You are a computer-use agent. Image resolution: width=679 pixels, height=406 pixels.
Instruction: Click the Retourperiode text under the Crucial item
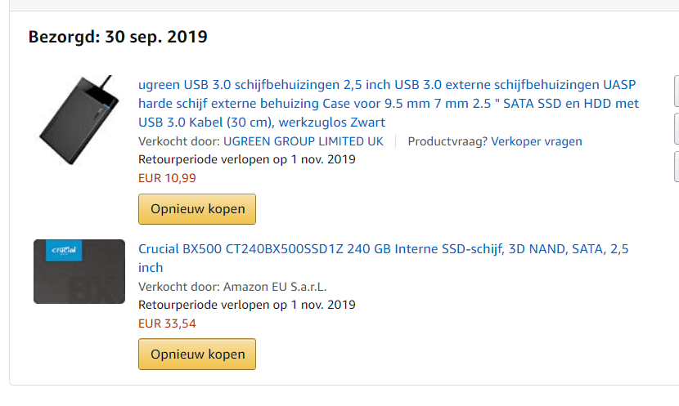tap(247, 306)
